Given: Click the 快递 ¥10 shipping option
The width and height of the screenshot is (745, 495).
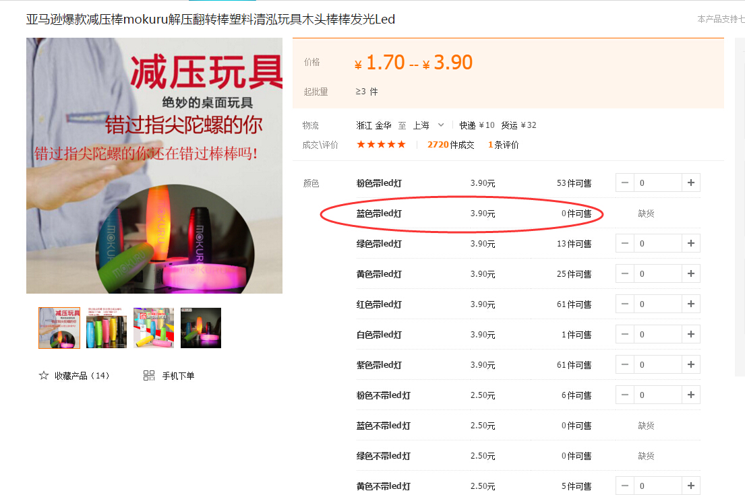Looking at the screenshot, I should (x=477, y=125).
